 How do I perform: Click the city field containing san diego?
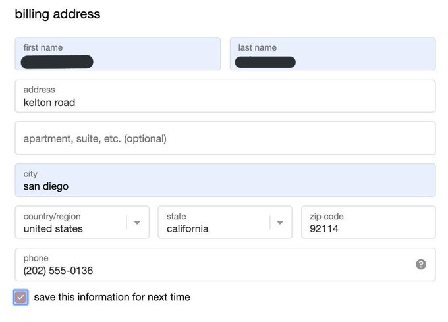[x=225, y=180]
